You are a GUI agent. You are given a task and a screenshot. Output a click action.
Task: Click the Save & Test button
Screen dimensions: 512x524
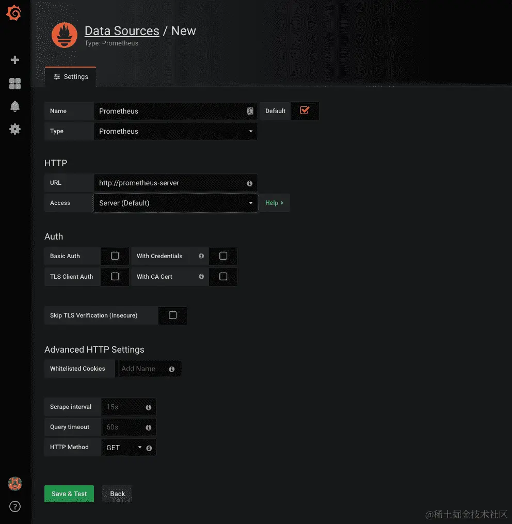click(69, 494)
